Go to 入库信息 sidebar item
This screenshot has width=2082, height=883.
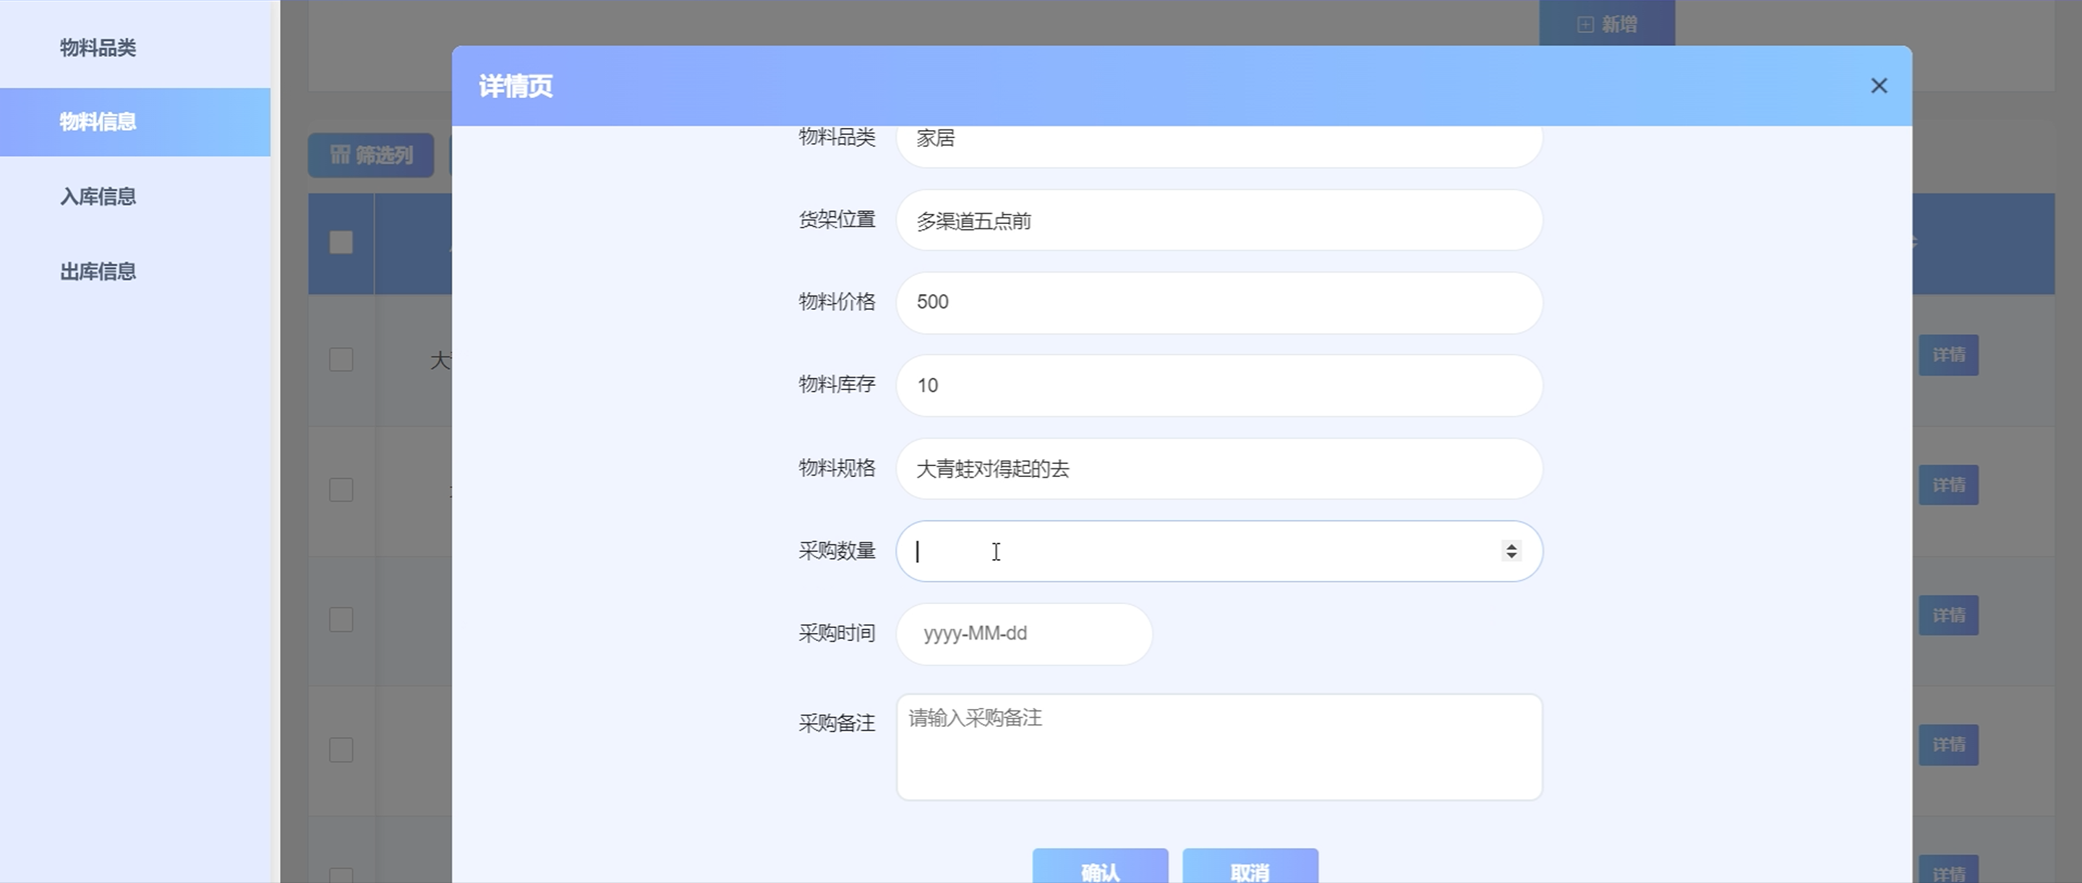98,197
